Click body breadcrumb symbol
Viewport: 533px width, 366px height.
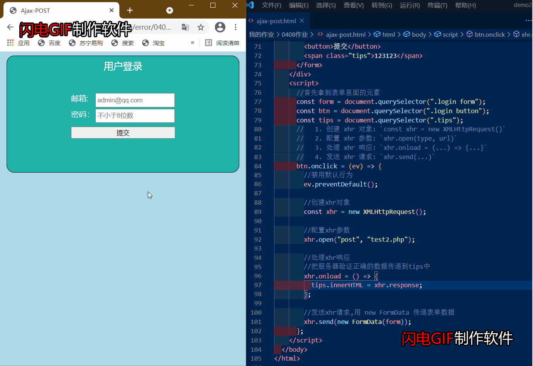point(415,34)
